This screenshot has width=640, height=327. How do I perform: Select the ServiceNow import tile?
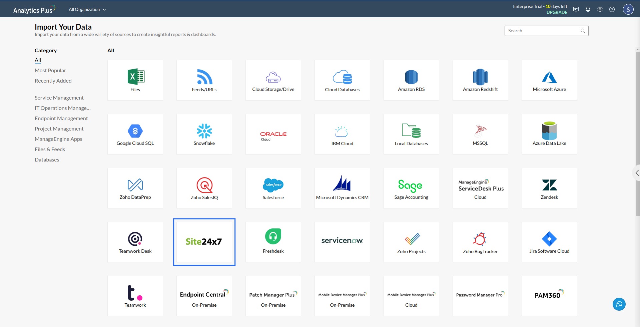tap(342, 242)
